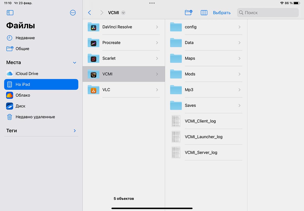The height and width of the screenshot is (211, 304).
Task: Open the Диск location
Action: click(x=41, y=106)
